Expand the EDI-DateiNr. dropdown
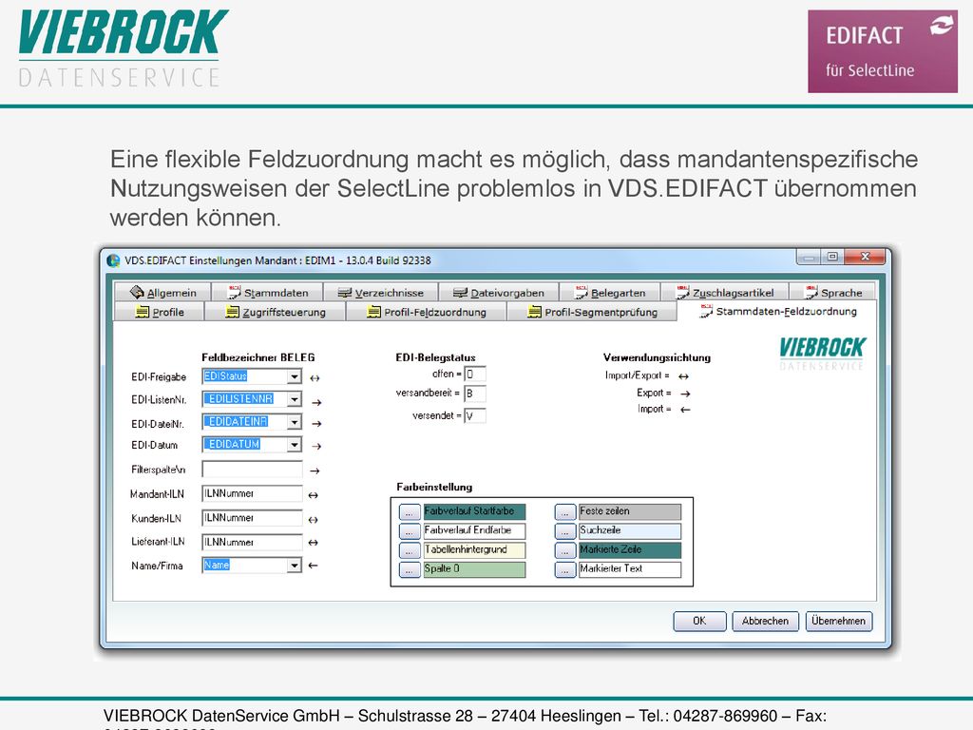Viewport: 973px width, 730px height. click(x=295, y=422)
